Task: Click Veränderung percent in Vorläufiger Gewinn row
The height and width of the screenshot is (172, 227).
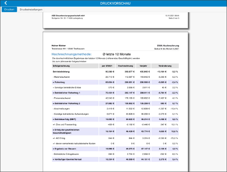Action: coord(175,159)
